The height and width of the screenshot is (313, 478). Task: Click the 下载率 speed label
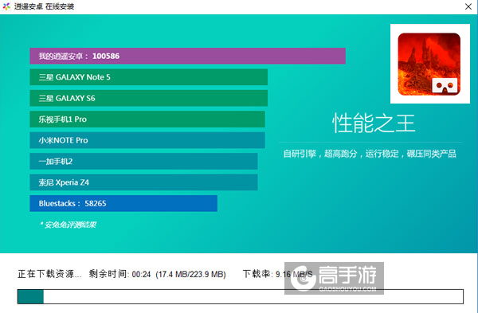(x=277, y=274)
